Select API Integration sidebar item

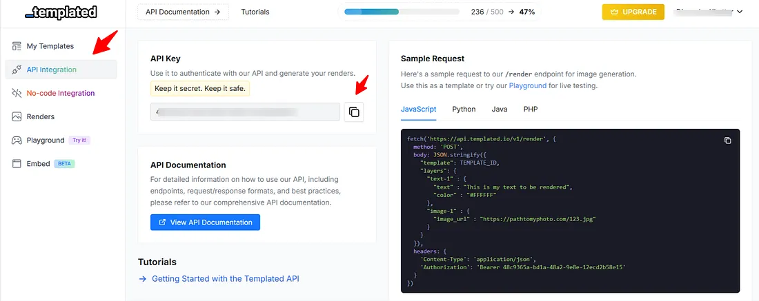(x=61, y=70)
